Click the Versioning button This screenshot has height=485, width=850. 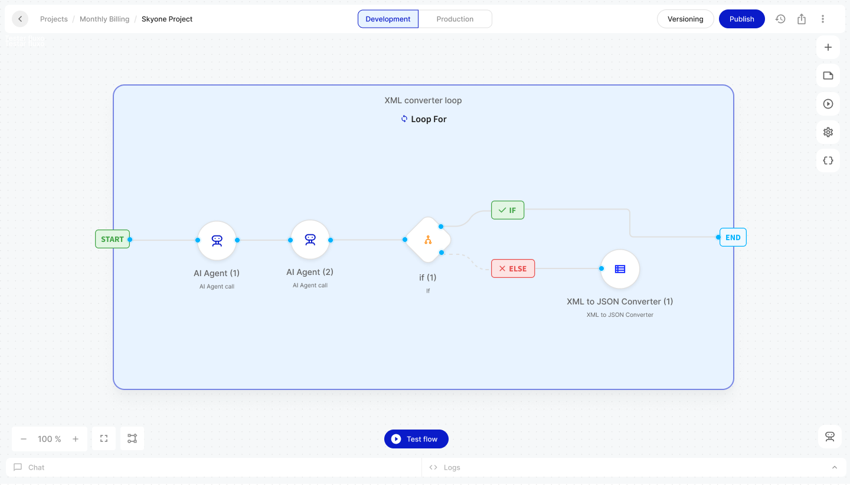(685, 19)
